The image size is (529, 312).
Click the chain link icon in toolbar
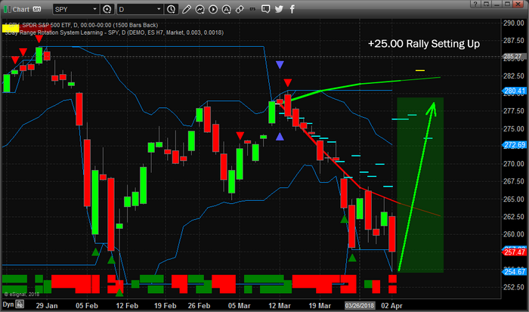[x=240, y=9]
